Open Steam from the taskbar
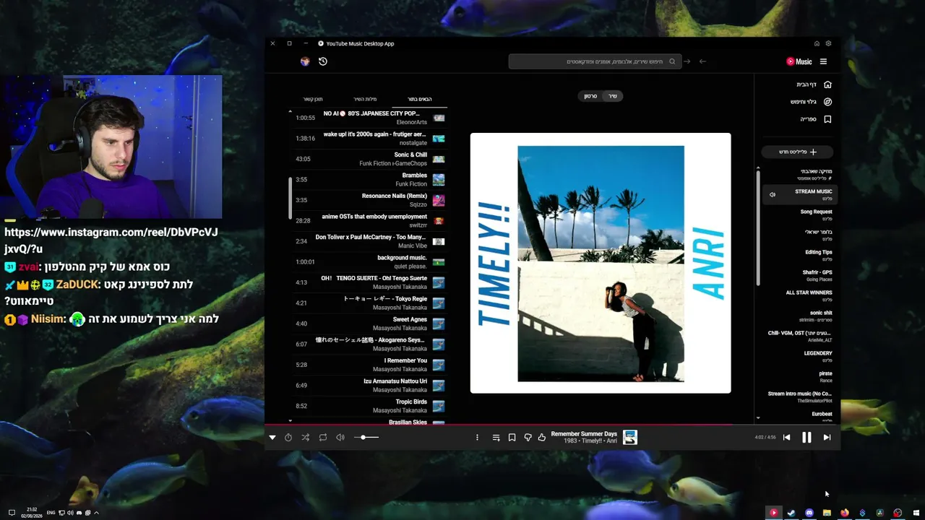Viewport: 925px width, 520px height. [x=791, y=513]
